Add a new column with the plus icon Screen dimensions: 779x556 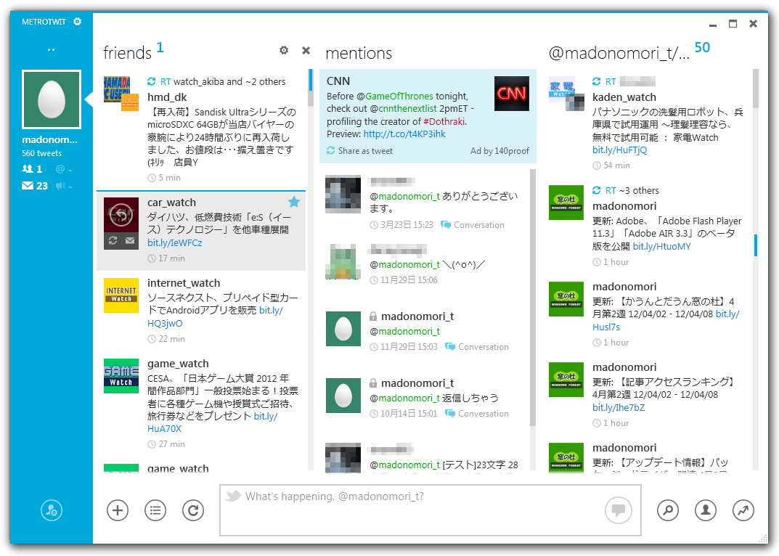118,510
